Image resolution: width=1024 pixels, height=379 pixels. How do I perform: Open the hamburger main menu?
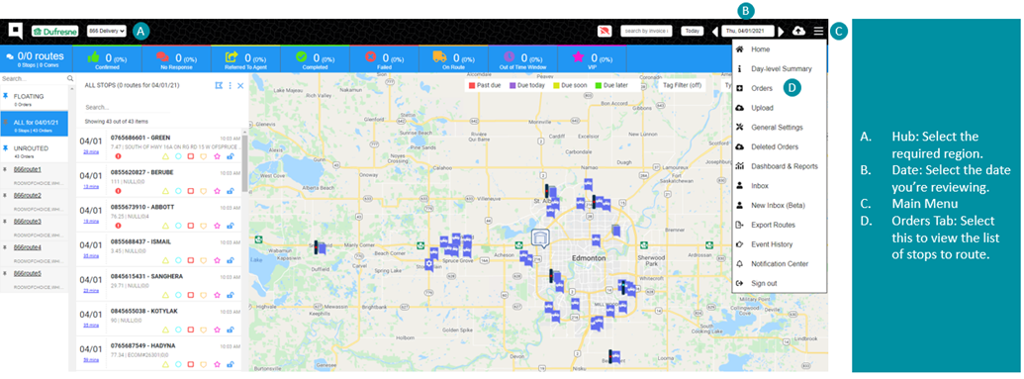pyautogui.click(x=818, y=31)
